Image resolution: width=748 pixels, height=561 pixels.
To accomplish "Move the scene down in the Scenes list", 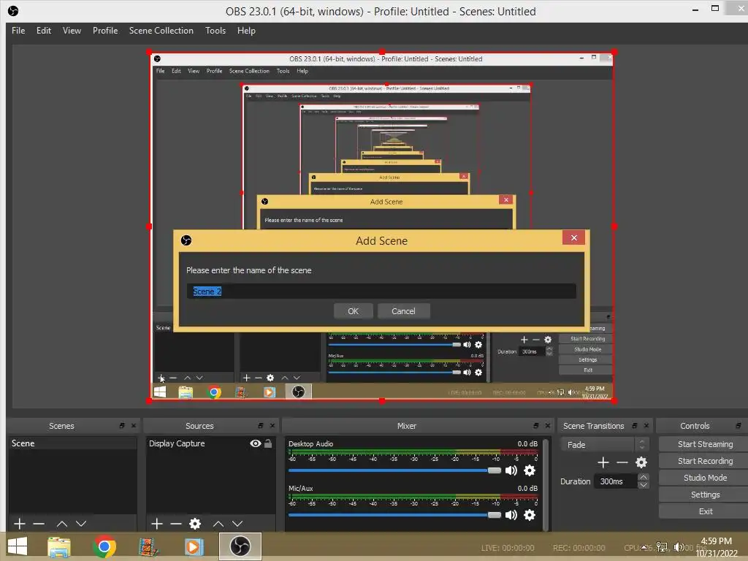I will click(x=81, y=524).
